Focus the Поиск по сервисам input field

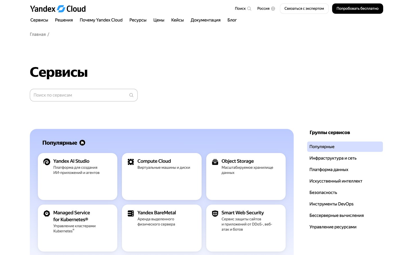[x=84, y=95]
